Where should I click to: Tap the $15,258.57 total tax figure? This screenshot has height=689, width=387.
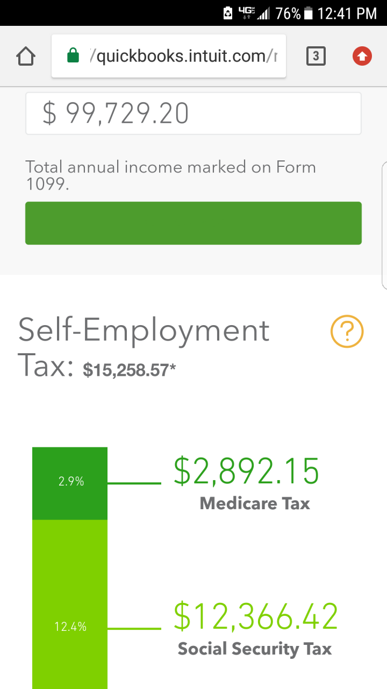tap(129, 370)
